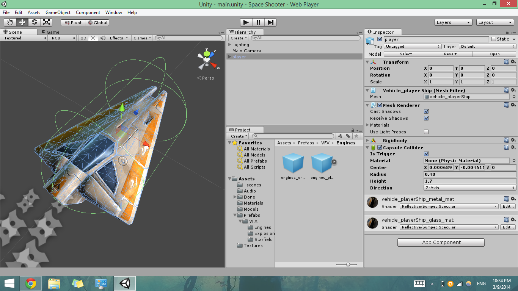Click the model Select button
Image resolution: width=518 pixels, height=291 pixels.
click(x=406, y=54)
